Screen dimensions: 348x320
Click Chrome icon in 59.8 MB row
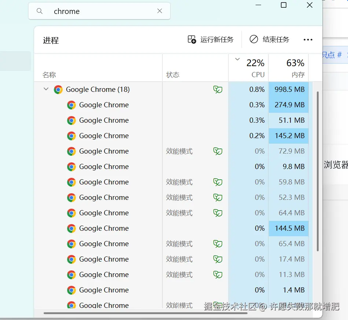(72, 182)
